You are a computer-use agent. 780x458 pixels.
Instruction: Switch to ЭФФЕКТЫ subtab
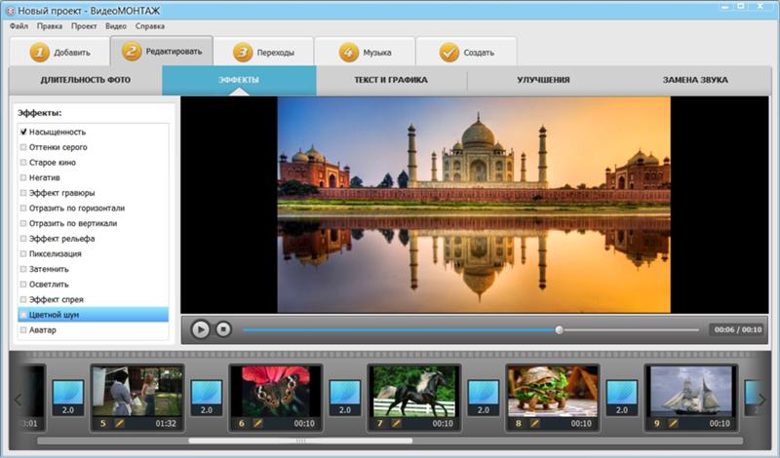pos(239,80)
